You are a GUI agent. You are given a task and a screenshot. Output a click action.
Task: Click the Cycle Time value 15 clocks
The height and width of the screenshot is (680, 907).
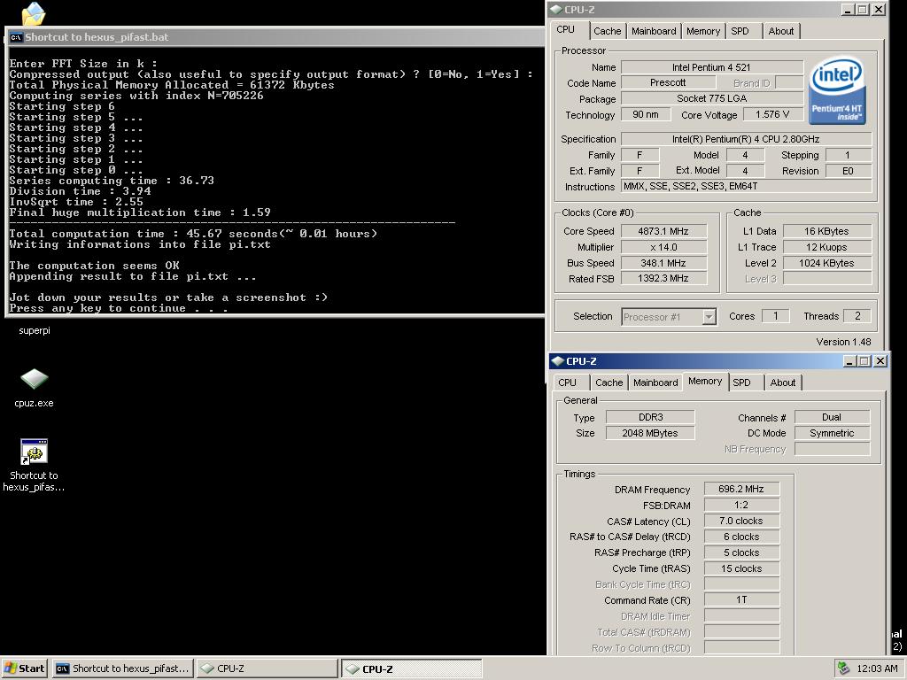pyautogui.click(x=741, y=568)
